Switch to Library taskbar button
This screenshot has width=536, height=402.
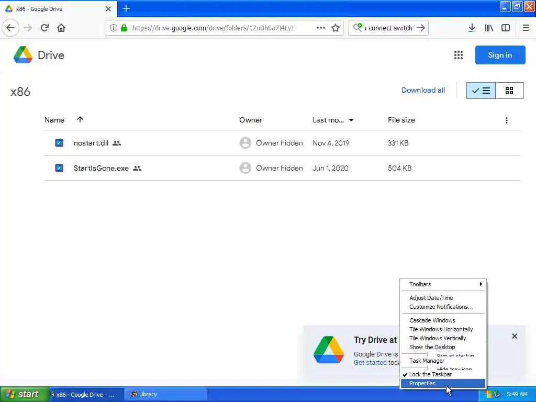[x=165, y=395]
